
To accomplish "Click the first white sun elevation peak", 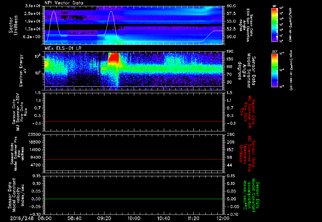I will pyautogui.click(x=54, y=11).
